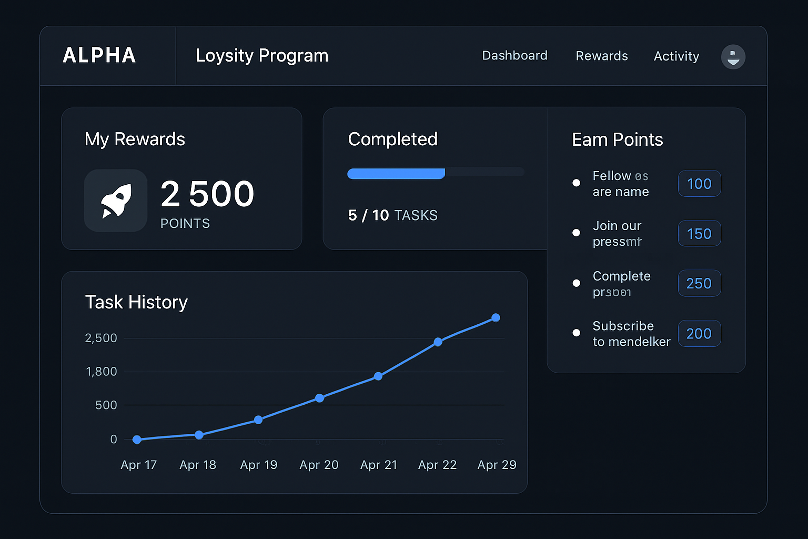Click the bullet icon beside 'Join our press' task
This screenshot has height=539, width=808.
coord(577,233)
